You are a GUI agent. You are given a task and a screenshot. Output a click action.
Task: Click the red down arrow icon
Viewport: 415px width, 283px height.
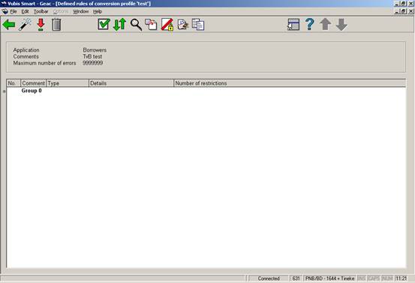point(41,25)
